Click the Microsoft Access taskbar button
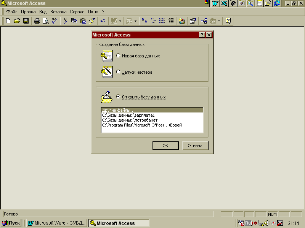305x228 pixels. coord(119,223)
